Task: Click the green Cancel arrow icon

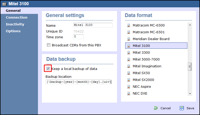Action: [156, 108]
